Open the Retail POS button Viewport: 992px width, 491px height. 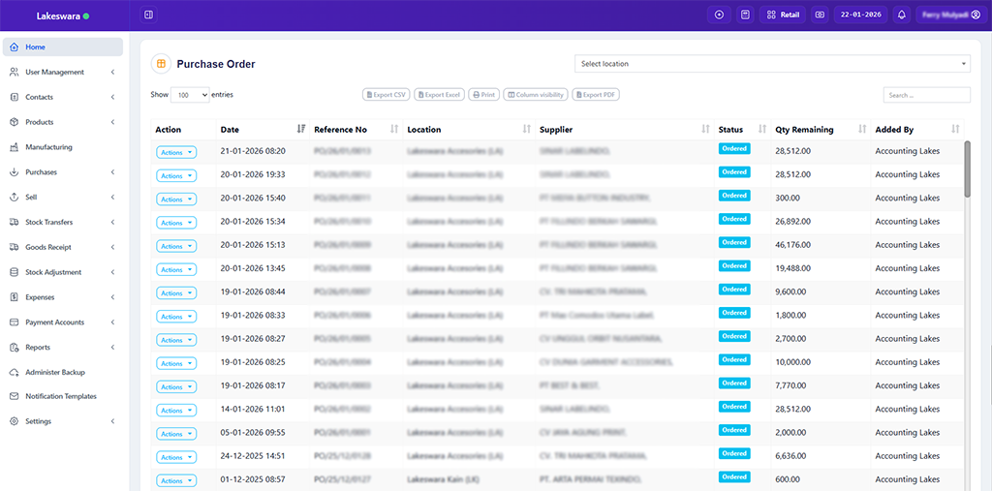coord(783,15)
